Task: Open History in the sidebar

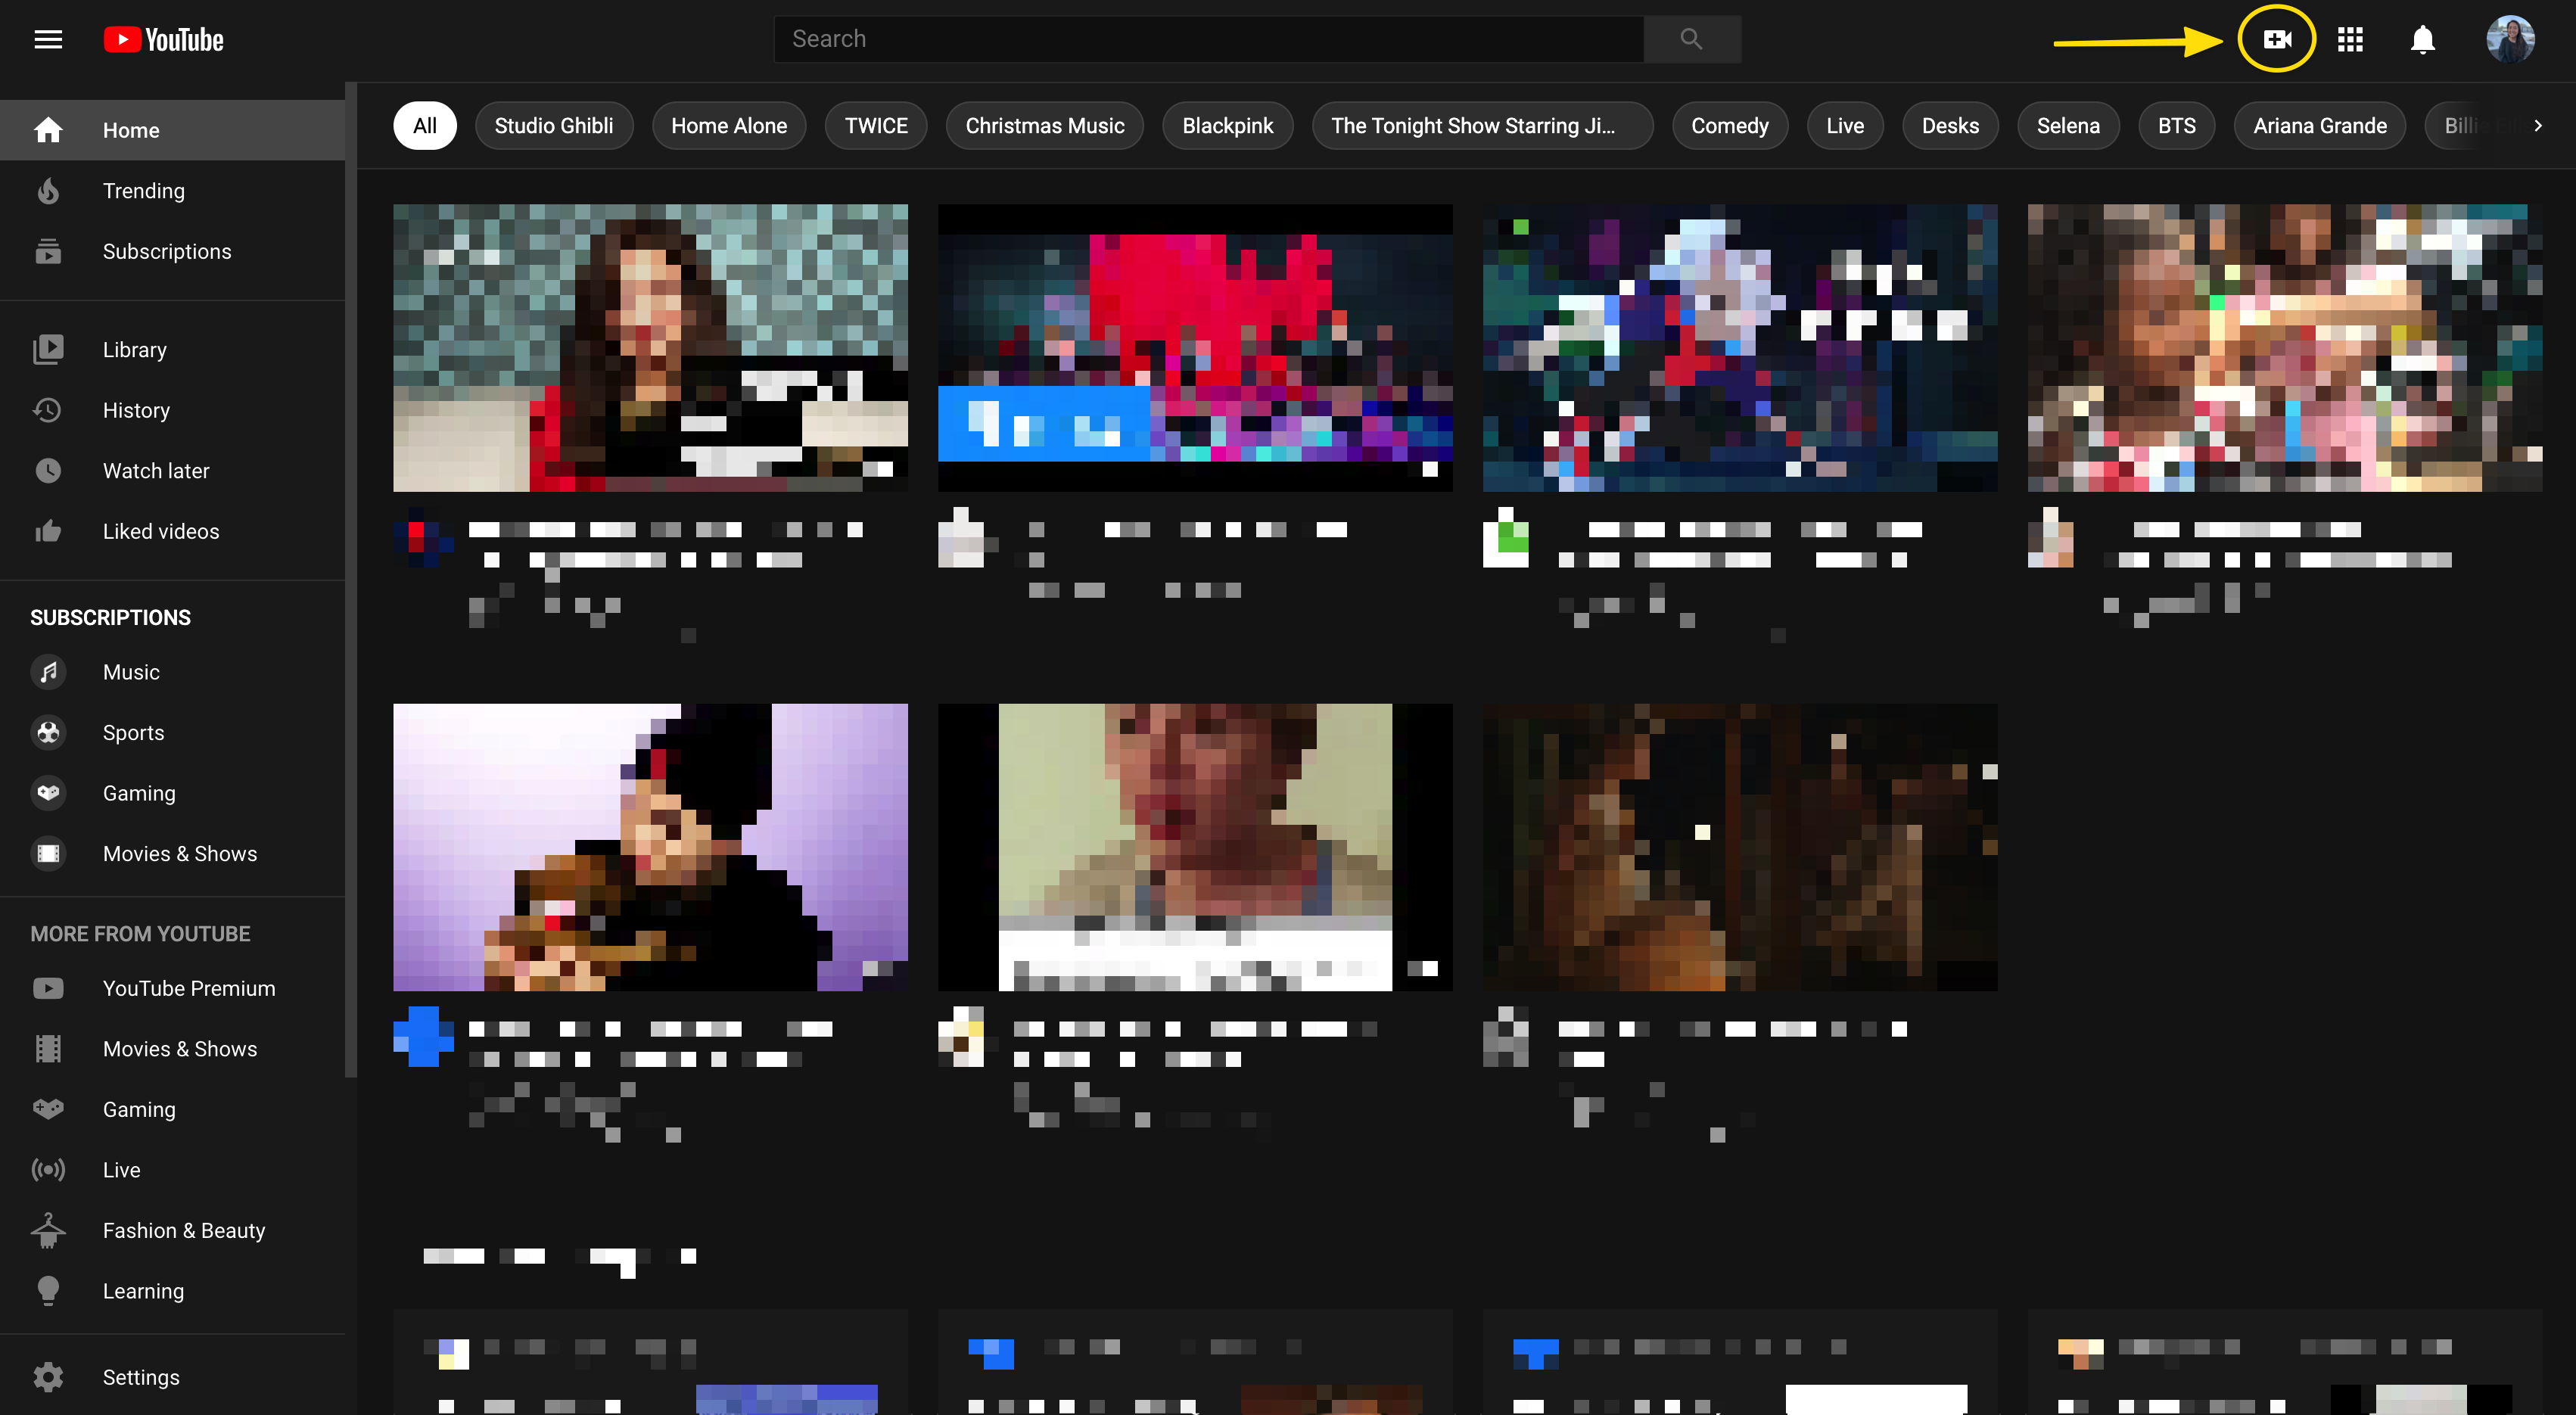Action: pos(136,410)
